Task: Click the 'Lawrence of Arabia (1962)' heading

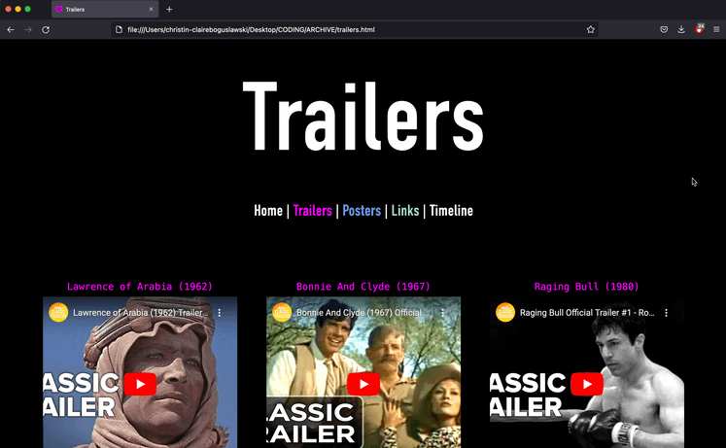Action: [x=140, y=287]
